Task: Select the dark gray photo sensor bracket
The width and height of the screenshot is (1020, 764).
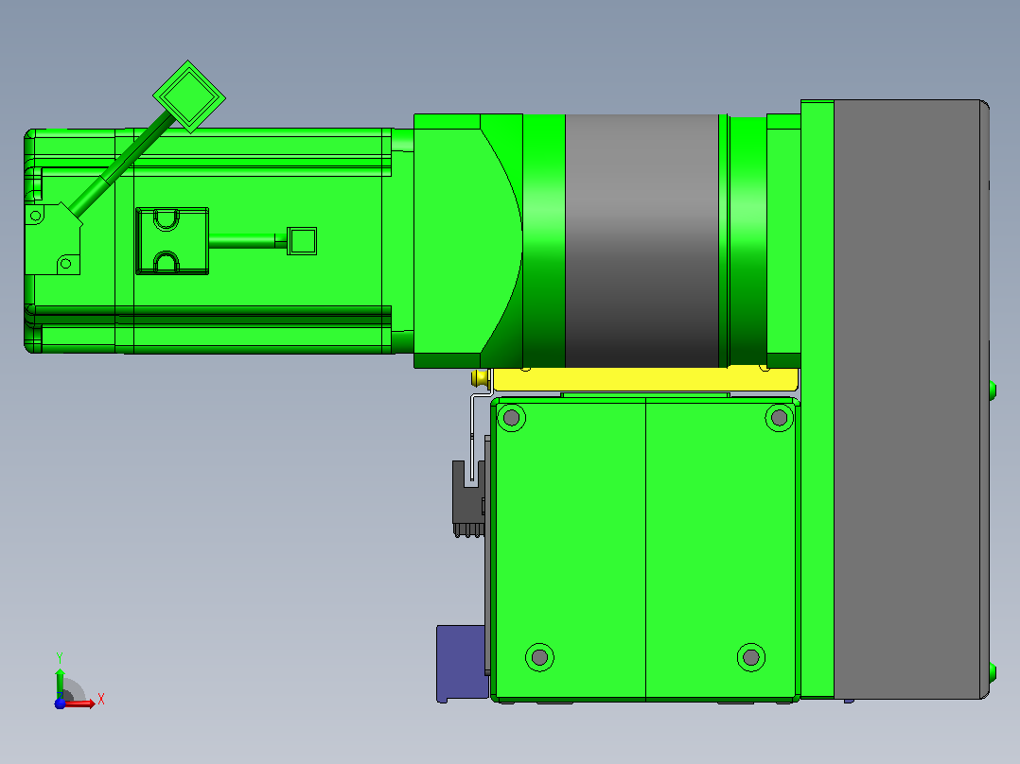Action: pos(468,498)
